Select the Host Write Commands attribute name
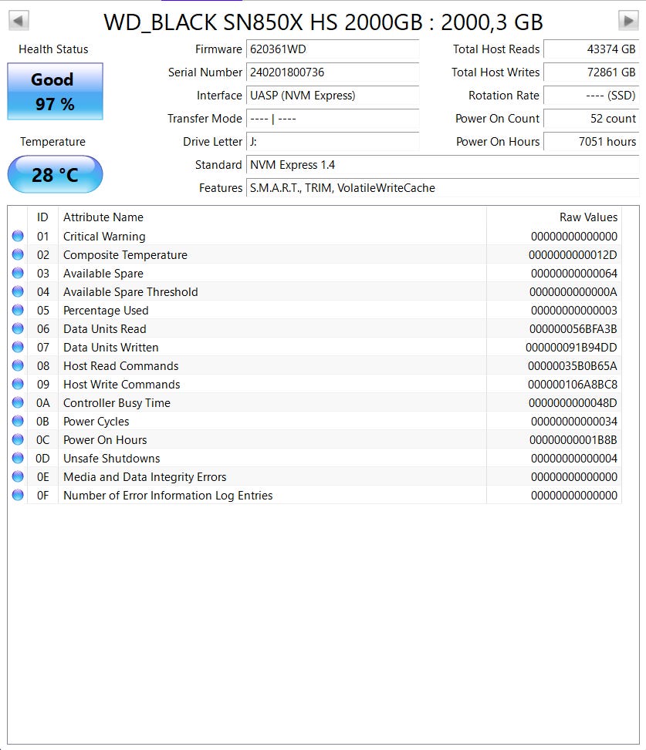This screenshot has width=646, height=750. click(x=122, y=385)
